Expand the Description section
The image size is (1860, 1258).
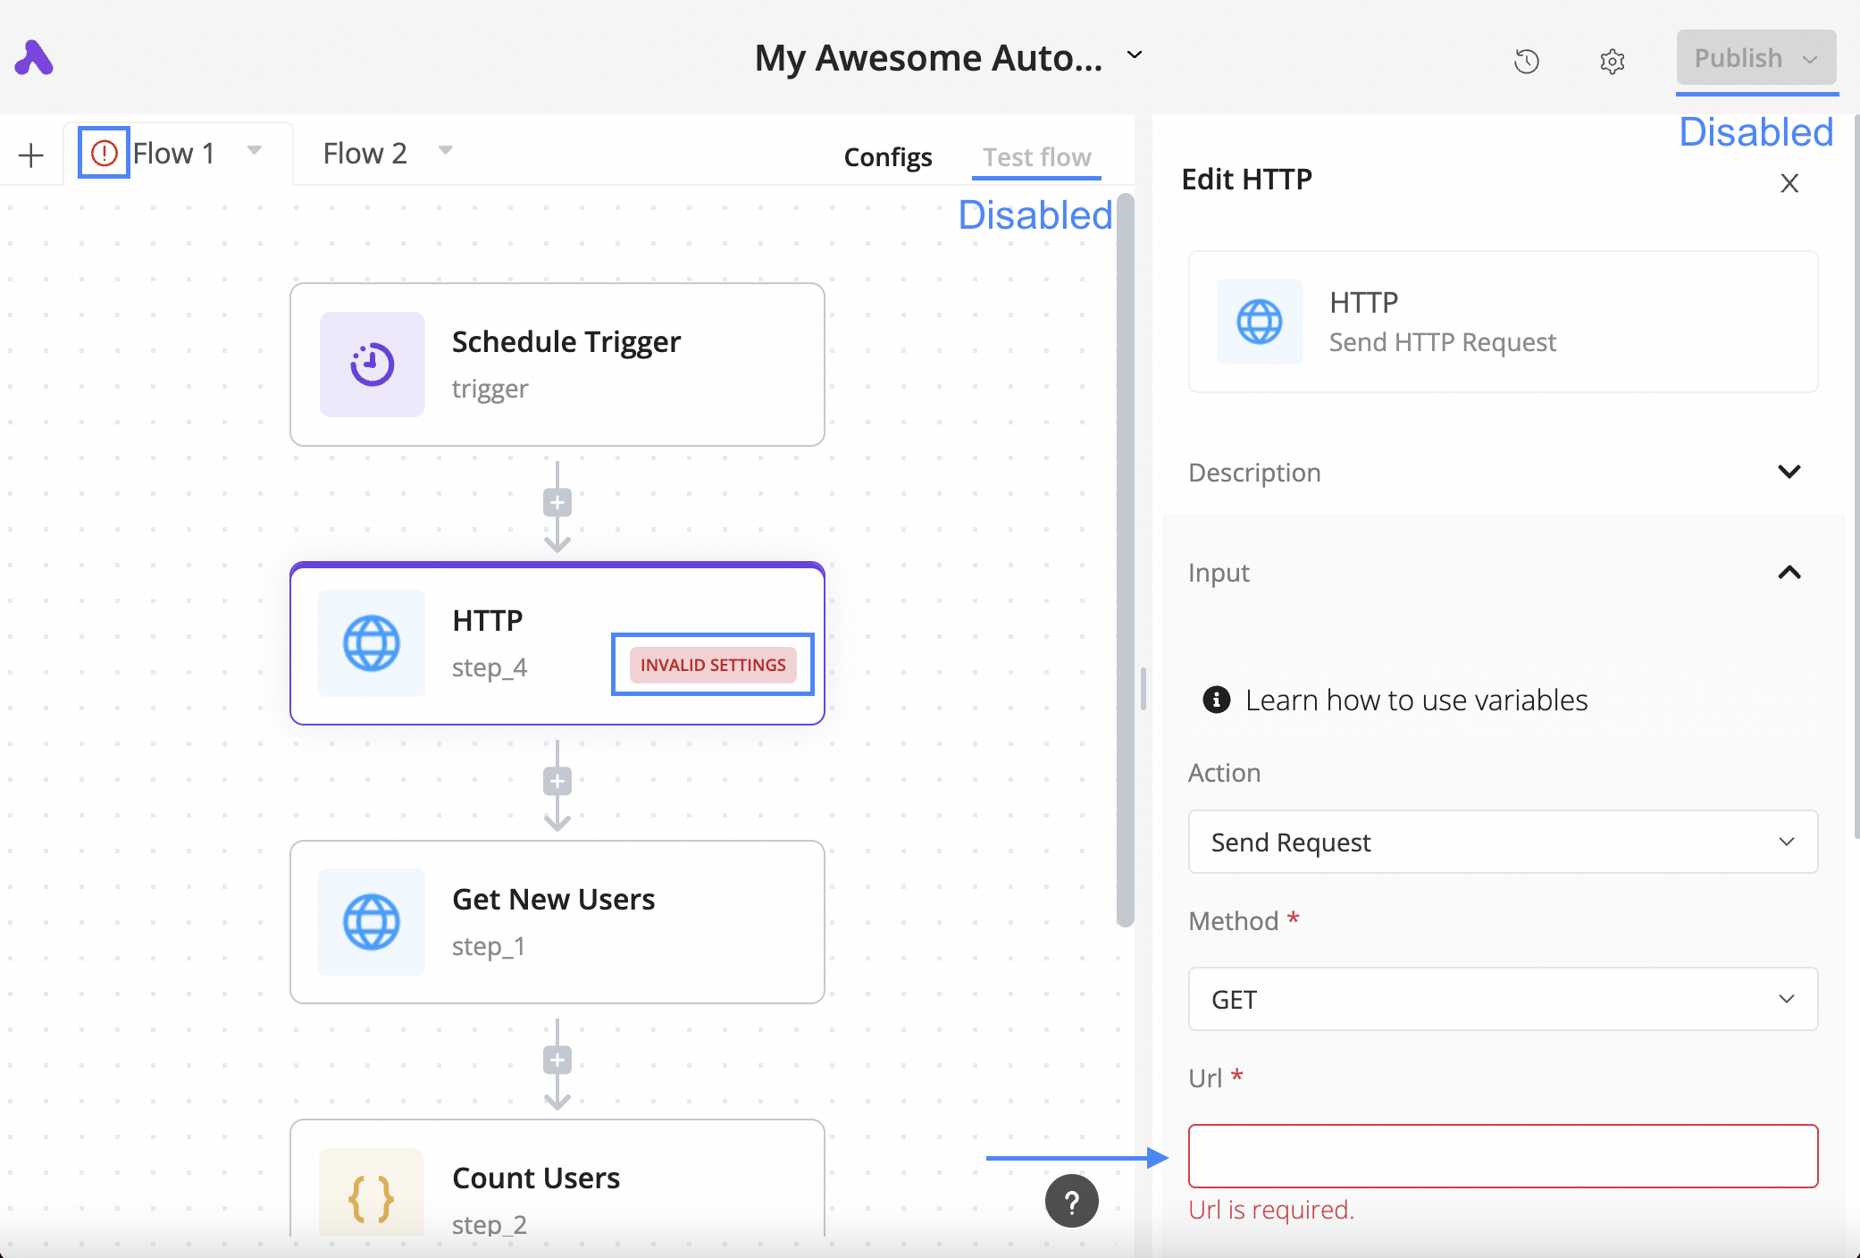(1789, 472)
